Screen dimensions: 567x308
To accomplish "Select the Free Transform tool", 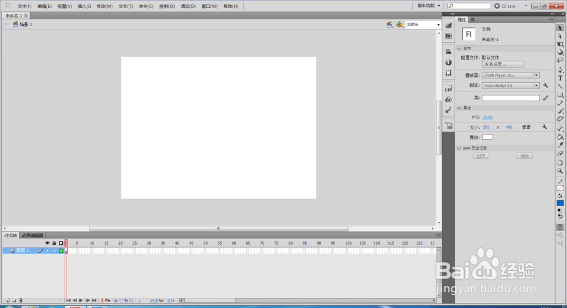I will (x=560, y=44).
